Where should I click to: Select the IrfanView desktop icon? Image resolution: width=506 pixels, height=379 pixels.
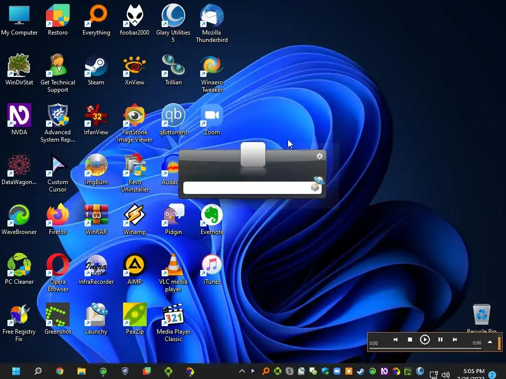(96, 119)
